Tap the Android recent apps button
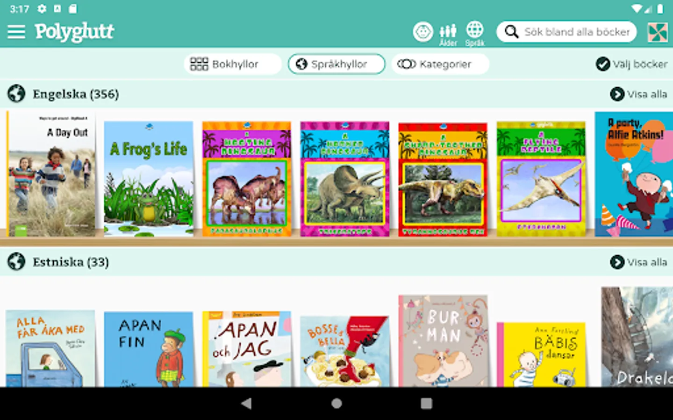The height and width of the screenshot is (420, 673). click(x=426, y=403)
